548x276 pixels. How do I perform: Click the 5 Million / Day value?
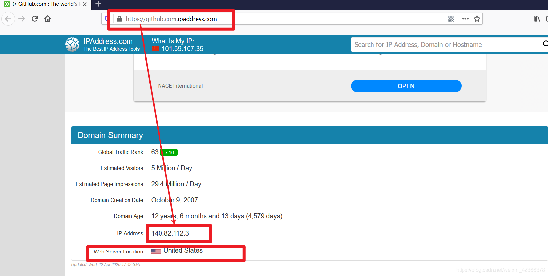click(172, 168)
